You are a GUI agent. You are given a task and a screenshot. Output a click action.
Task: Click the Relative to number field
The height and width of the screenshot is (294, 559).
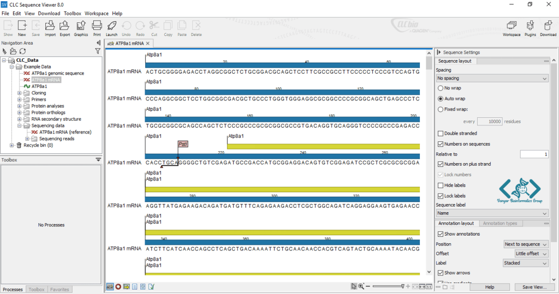(534, 154)
